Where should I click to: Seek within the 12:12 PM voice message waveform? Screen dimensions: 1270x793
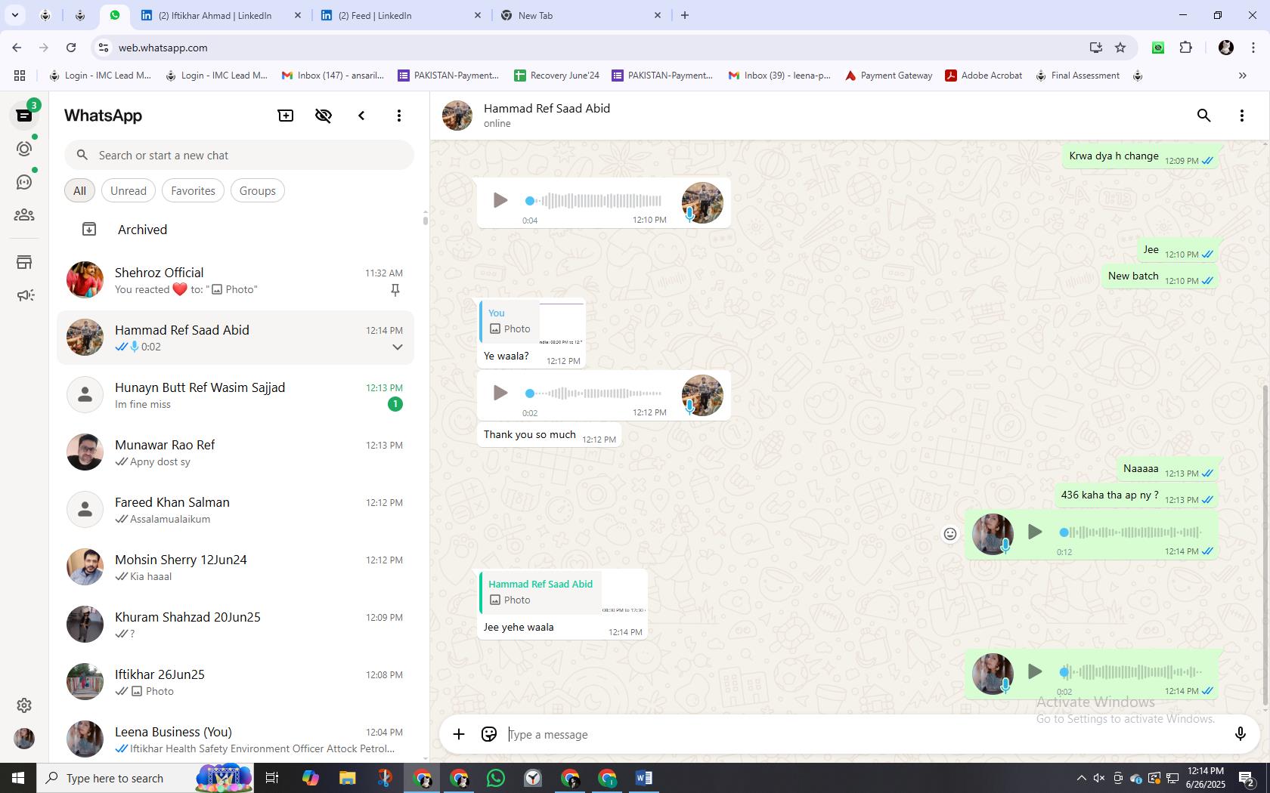(594, 393)
